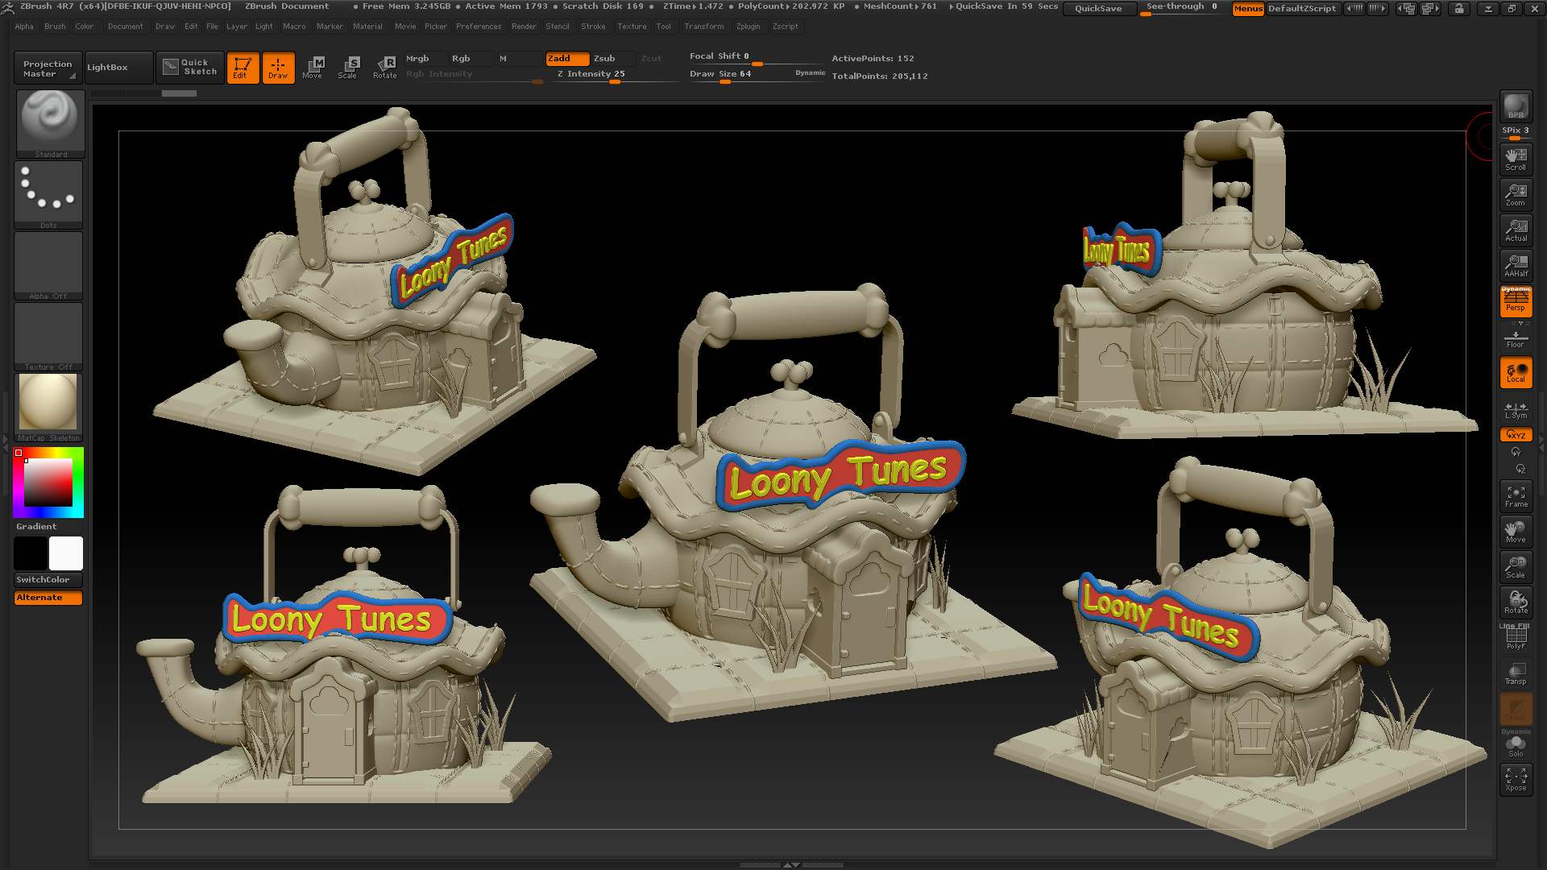Open the Render menu

(x=524, y=27)
